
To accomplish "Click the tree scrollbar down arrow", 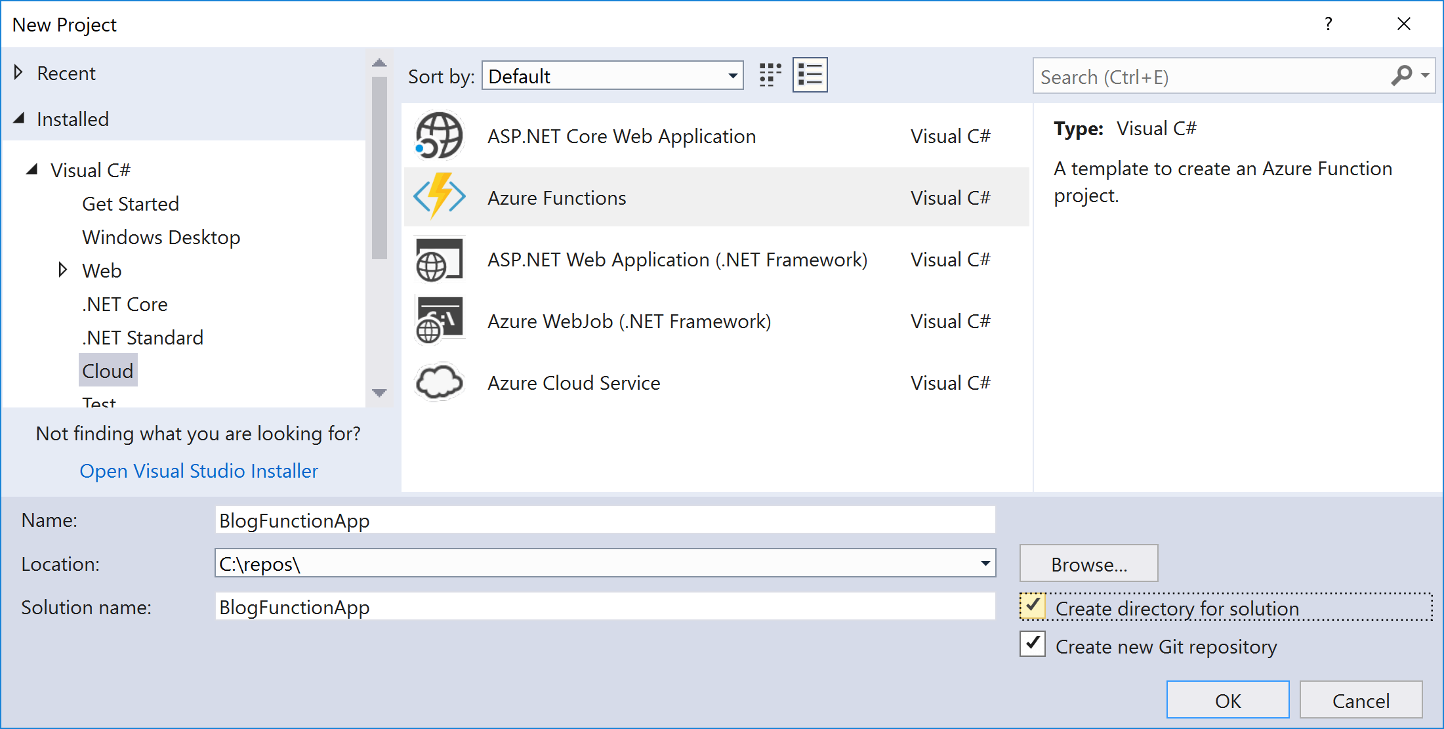I will 379,393.
